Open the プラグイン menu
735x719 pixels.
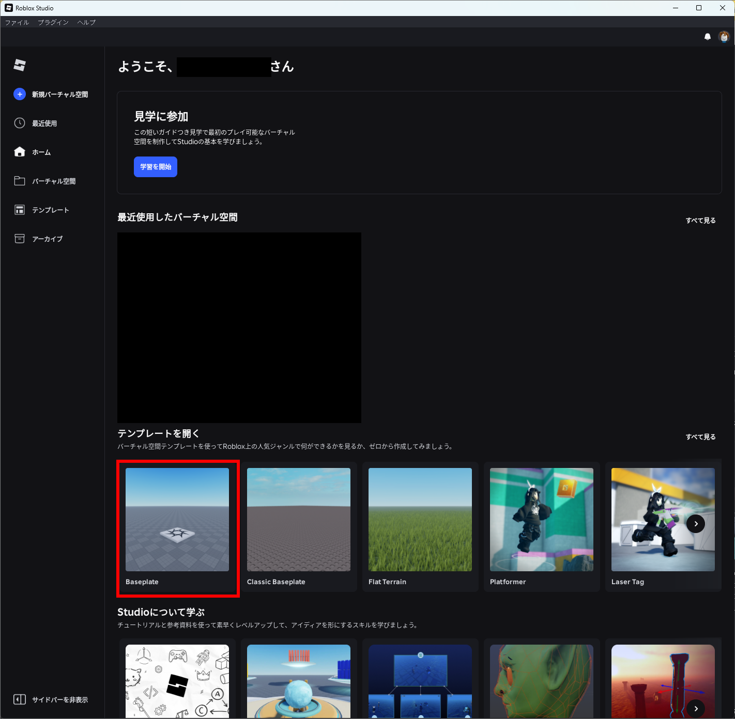[x=53, y=22]
